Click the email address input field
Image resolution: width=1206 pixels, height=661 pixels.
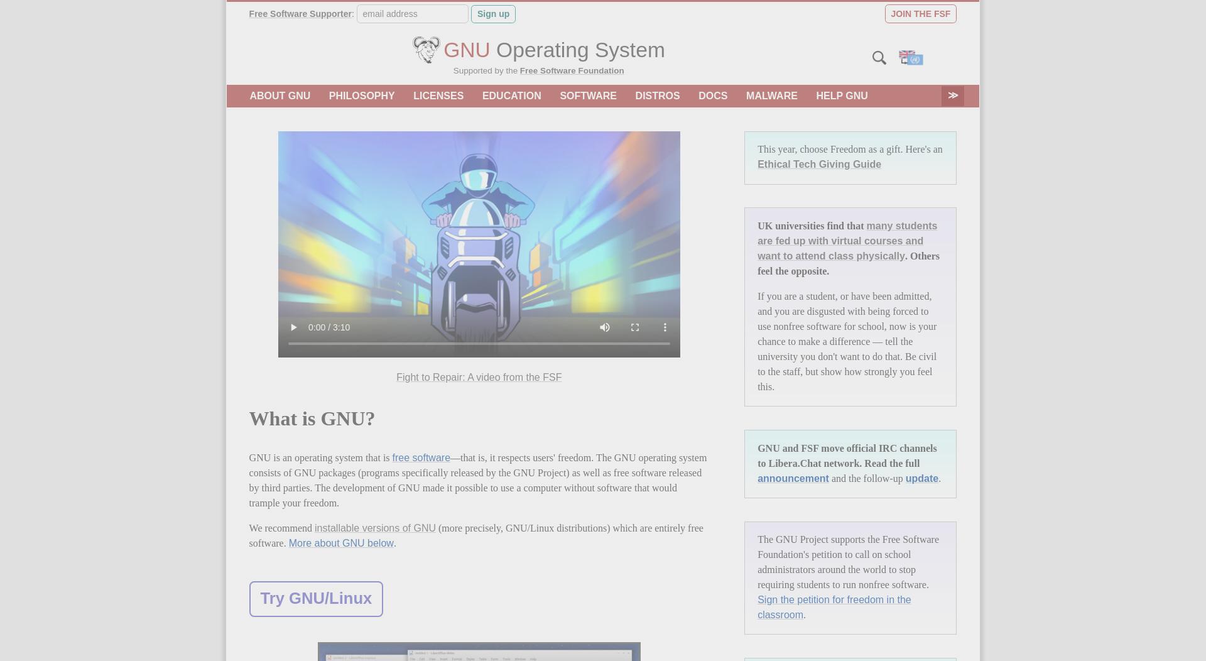tap(413, 14)
